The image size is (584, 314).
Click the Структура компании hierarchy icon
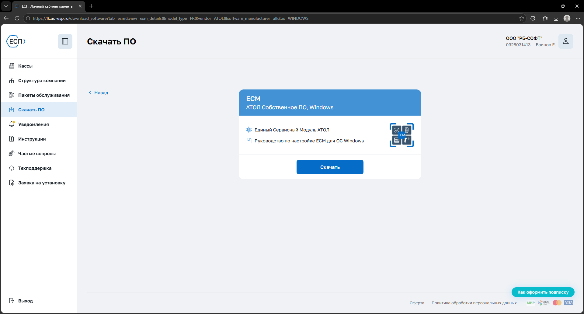12,80
